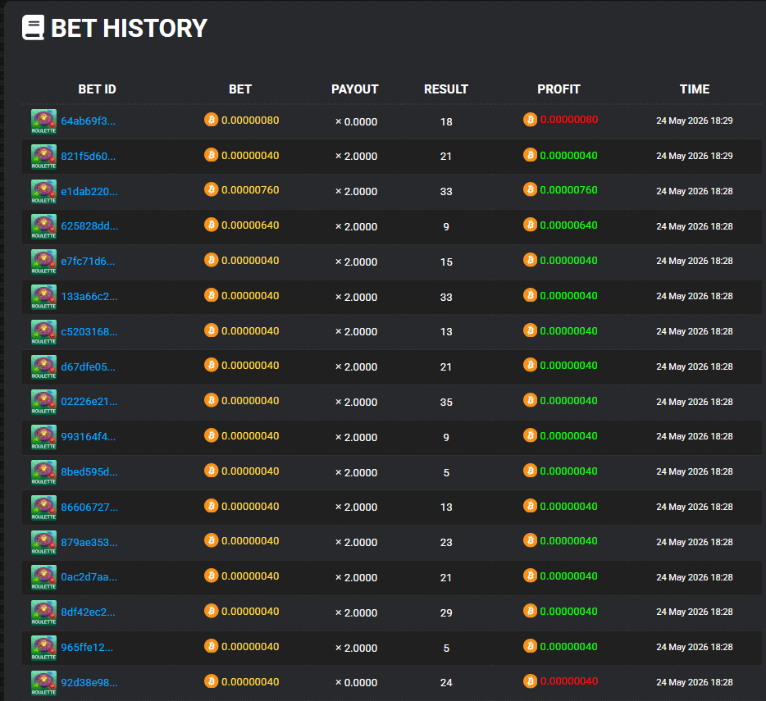Viewport: 766px width, 701px height.
Task: Click roulette icon for bet 821f5d60
Action: 44,157
